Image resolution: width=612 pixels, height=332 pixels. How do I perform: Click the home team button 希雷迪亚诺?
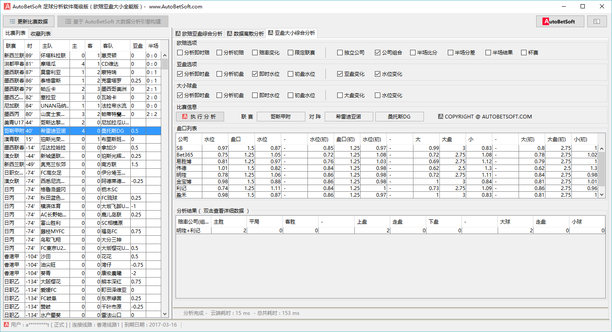[349, 117]
